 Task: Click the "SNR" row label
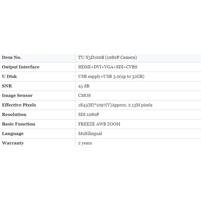coord(7,86)
